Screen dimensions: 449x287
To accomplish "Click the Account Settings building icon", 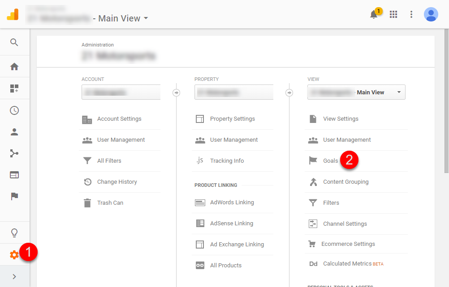I will 87,120.
